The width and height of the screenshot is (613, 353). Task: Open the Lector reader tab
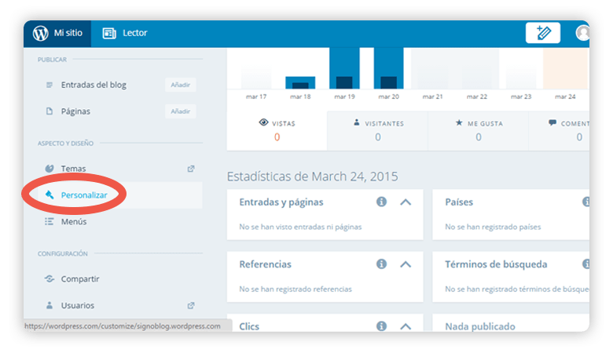click(125, 33)
